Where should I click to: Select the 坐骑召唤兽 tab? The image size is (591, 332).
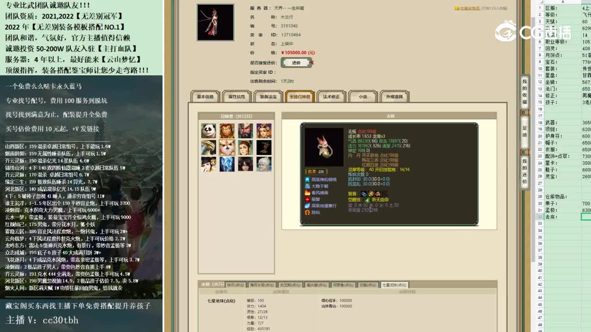300,96
